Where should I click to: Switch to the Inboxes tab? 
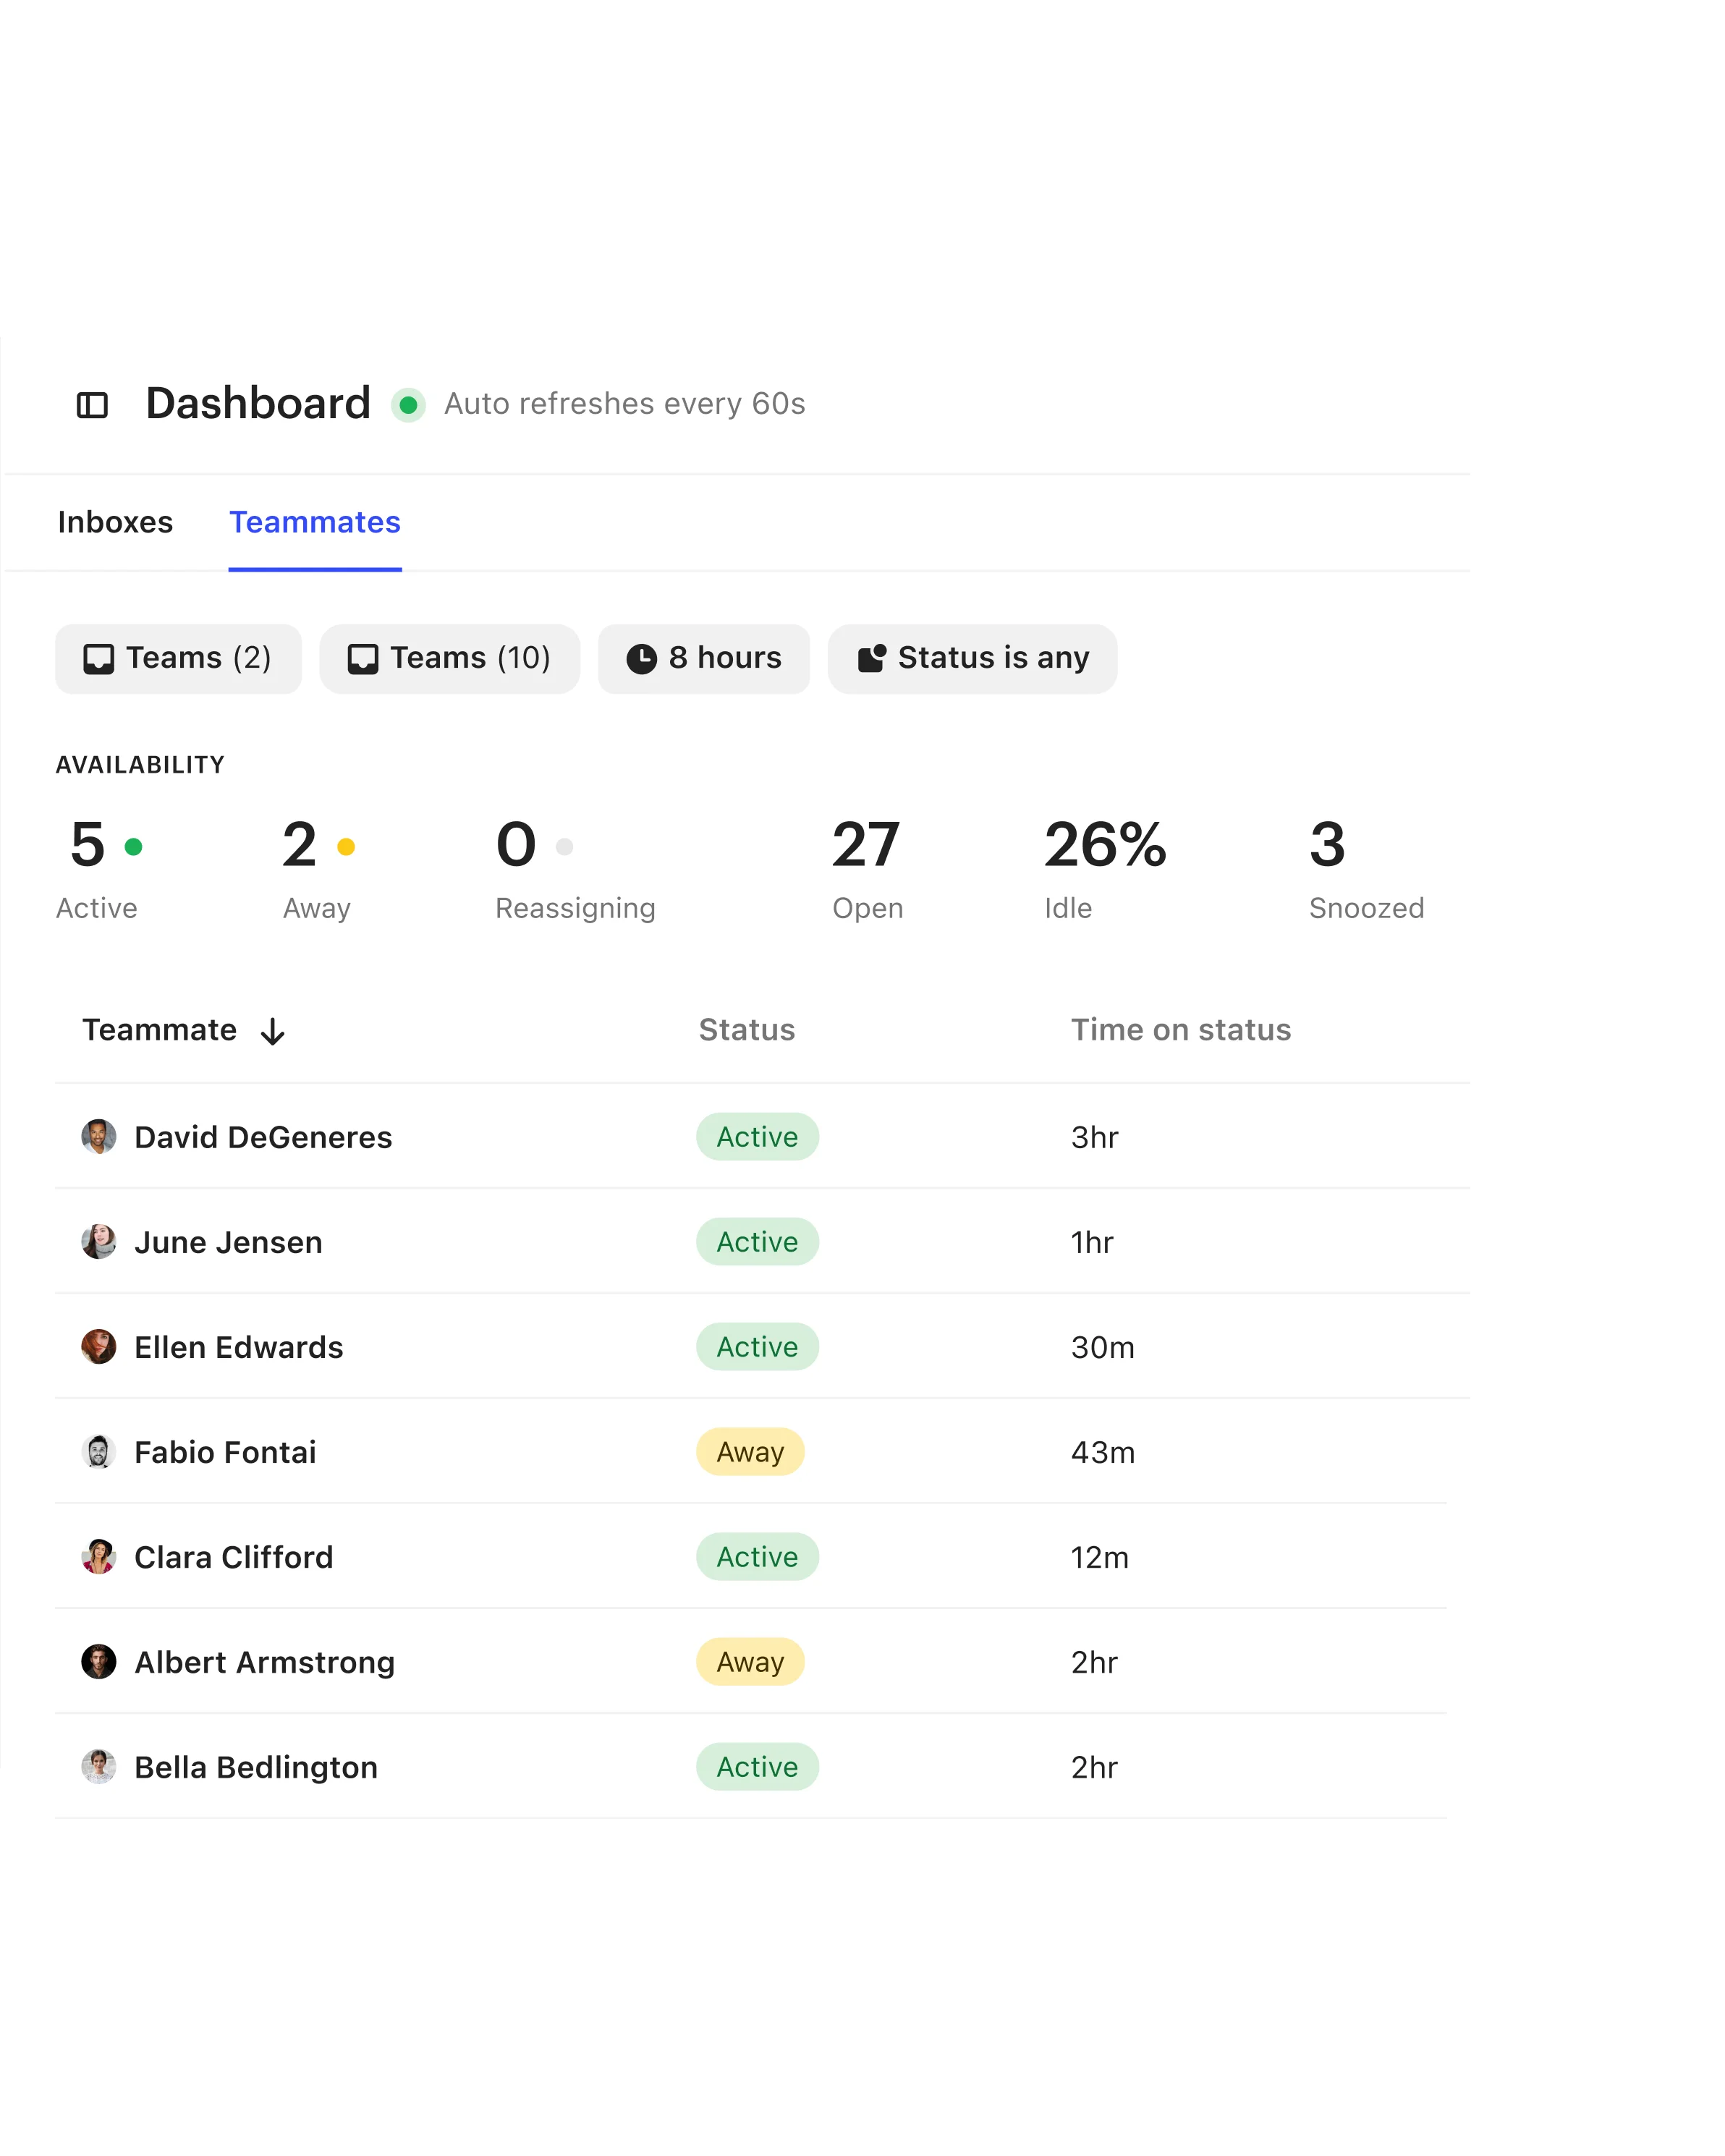(x=116, y=522)
